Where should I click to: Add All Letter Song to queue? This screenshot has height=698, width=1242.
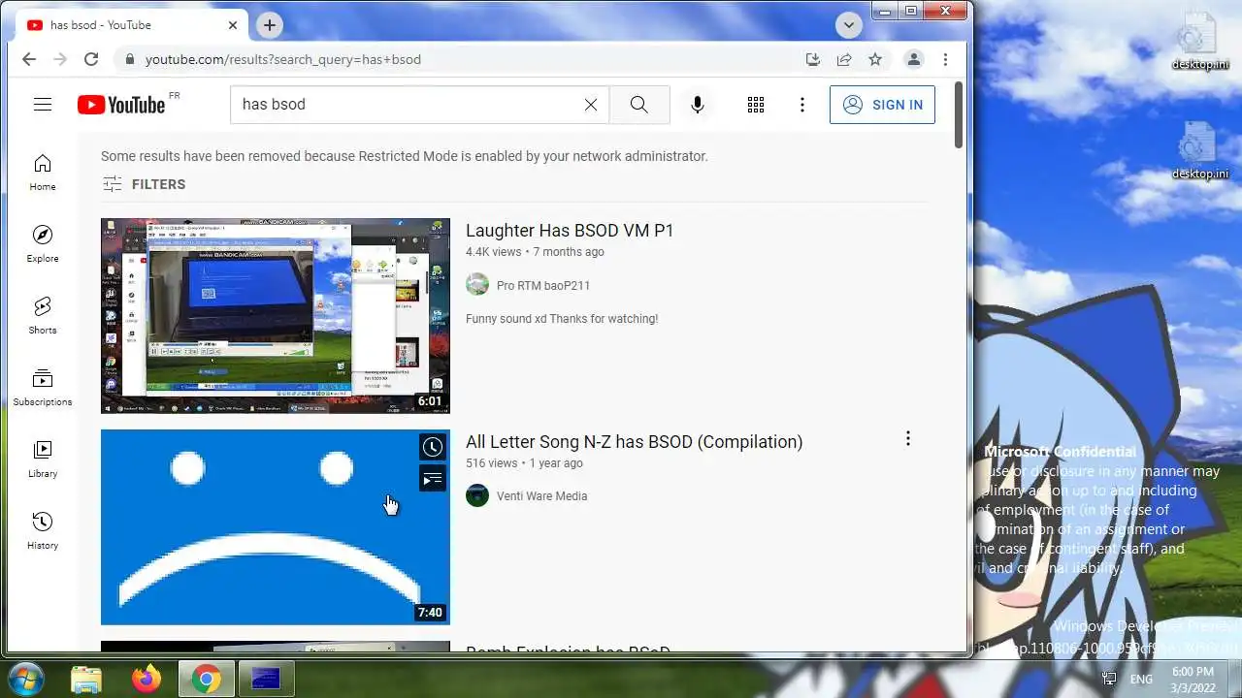tap(432, 478)
